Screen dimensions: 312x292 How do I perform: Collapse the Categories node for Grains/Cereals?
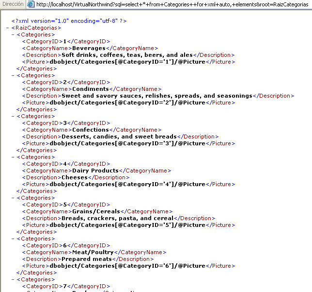tap(13, 198)
